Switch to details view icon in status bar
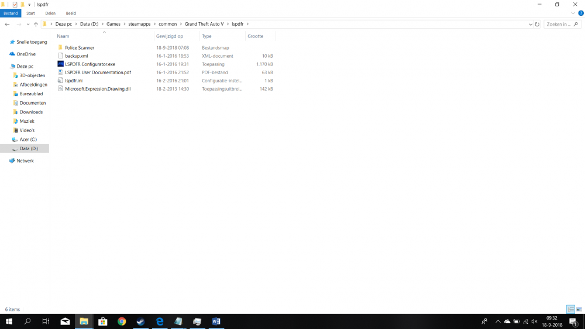The width and height of the screenshot is (585, 329). click(570, 309)
